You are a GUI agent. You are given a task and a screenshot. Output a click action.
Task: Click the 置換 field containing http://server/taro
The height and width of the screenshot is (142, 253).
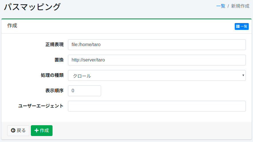pos(157,60)
